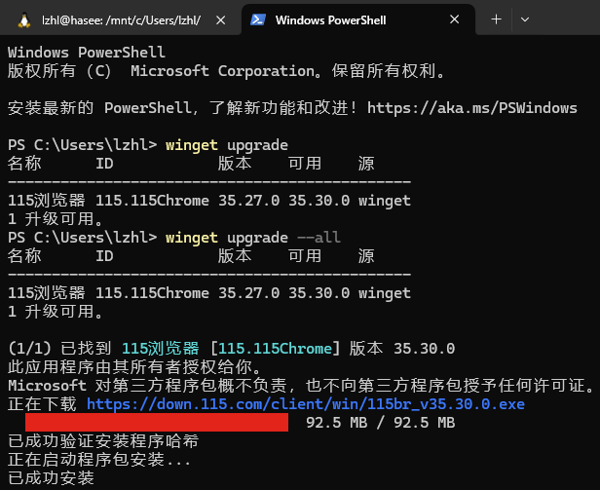Open the https://aka.ms/PSWindows link

pyautogui.click(x=472, y=108)
